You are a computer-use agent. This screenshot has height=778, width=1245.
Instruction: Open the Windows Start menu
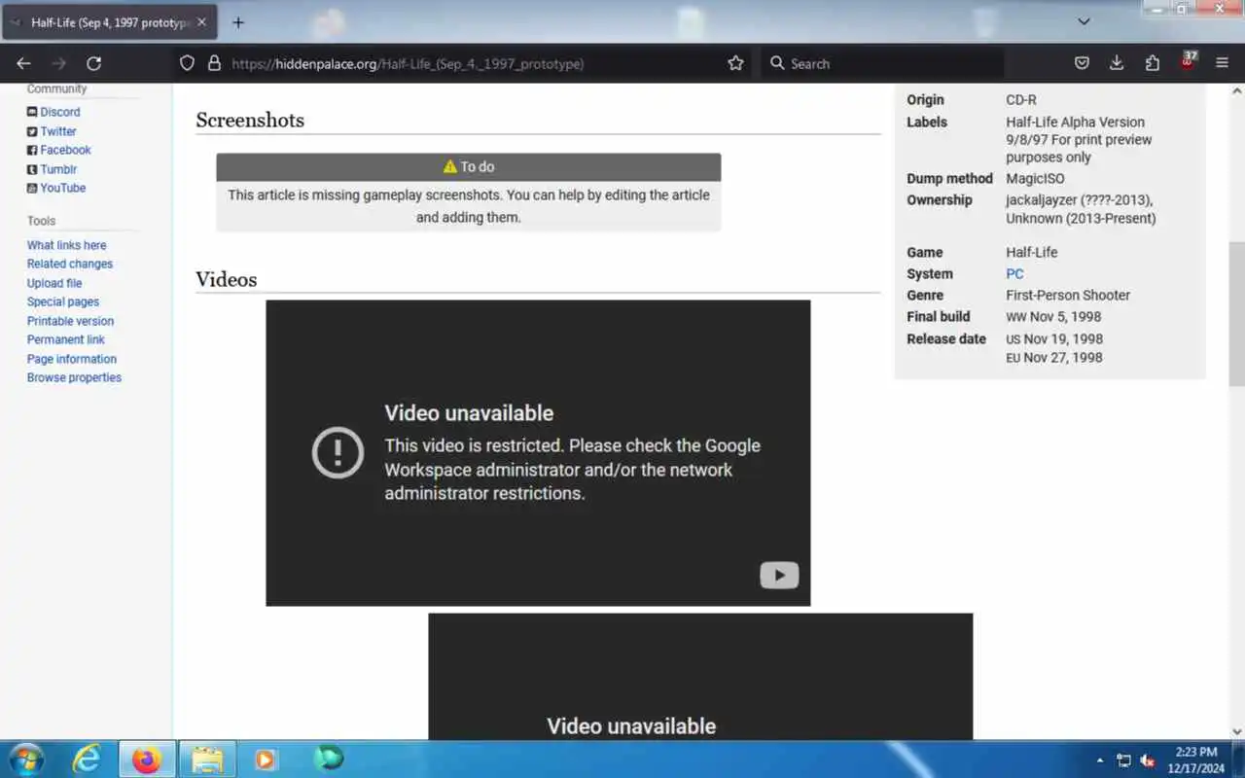26,759
